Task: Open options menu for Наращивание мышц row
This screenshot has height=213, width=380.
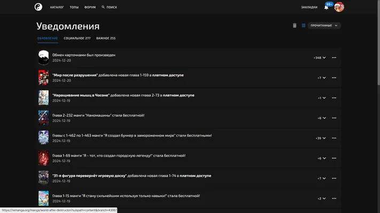Action: [334, 98]
